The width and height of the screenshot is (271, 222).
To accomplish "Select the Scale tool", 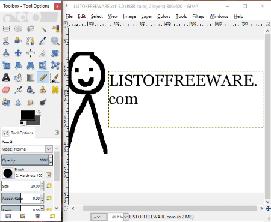I will 6,65.
